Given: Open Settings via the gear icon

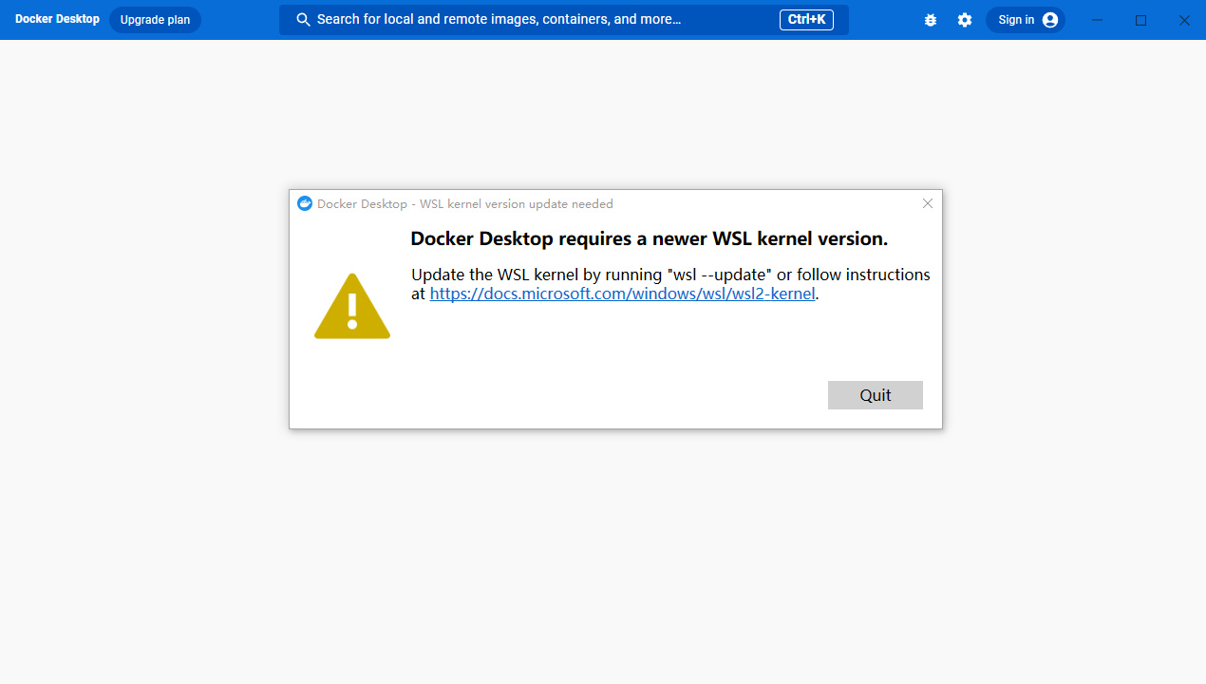Looking at the screenshot, I should pyautogui.click(x=965, y=20).
